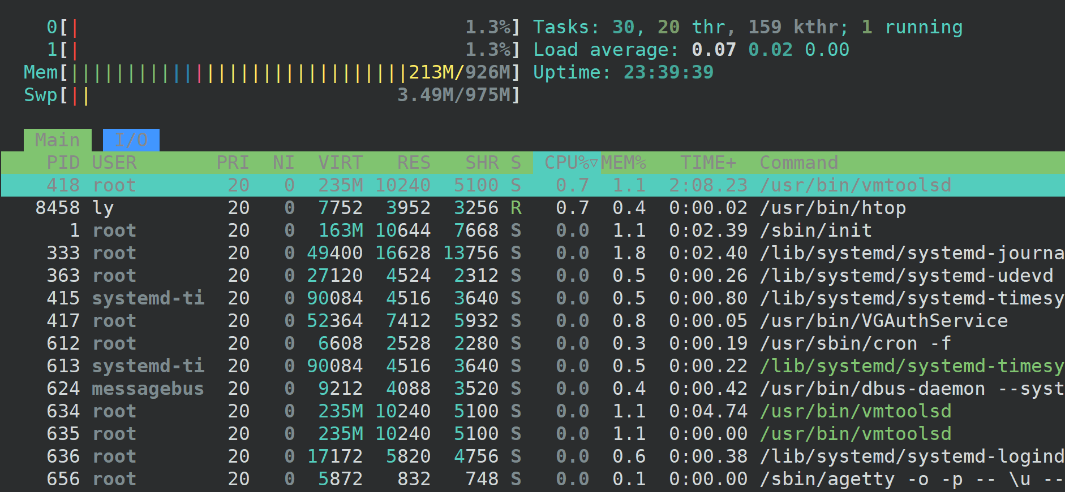Click the S state column header
This screenshot has width=1065, height=492.
[x=516, y=163]
